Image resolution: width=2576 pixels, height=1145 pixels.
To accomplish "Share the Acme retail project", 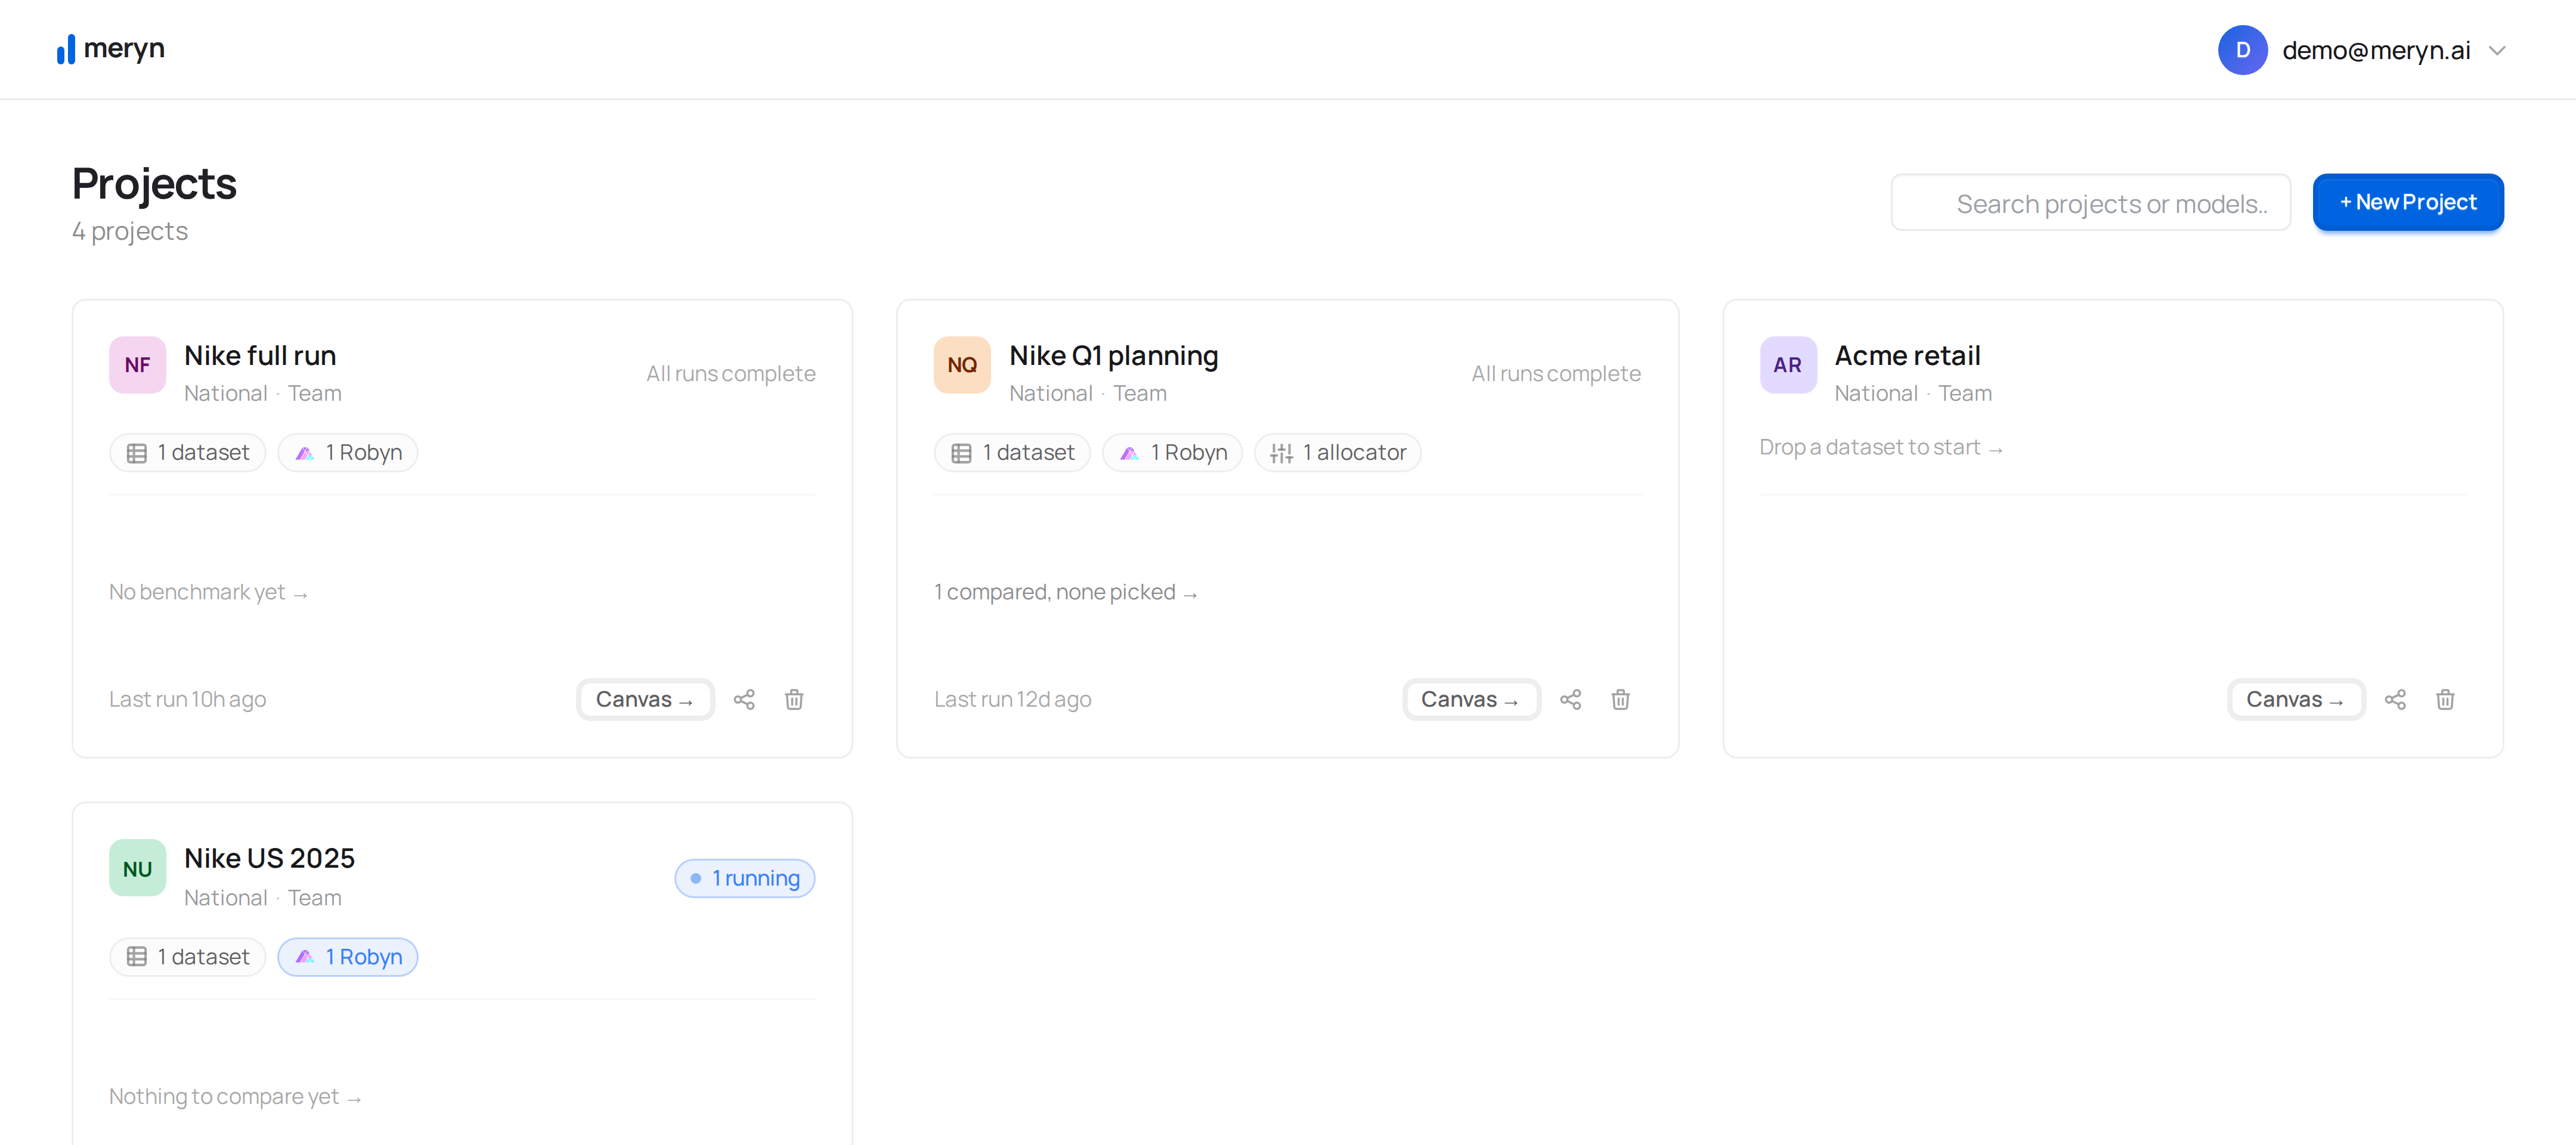I will (2395, 699).
